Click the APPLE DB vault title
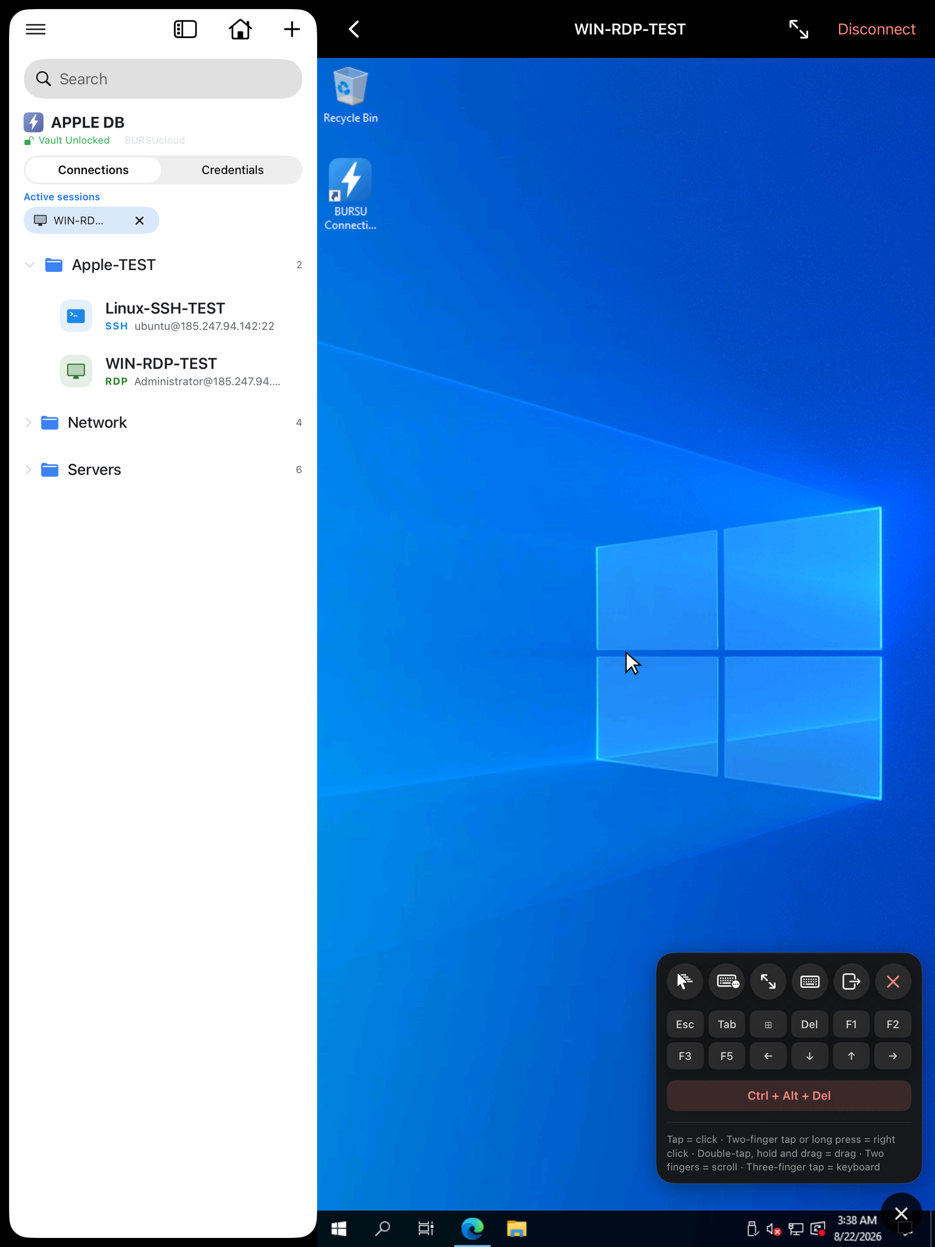The width and height of the screenshot is (935, 1247). point(88,123)
